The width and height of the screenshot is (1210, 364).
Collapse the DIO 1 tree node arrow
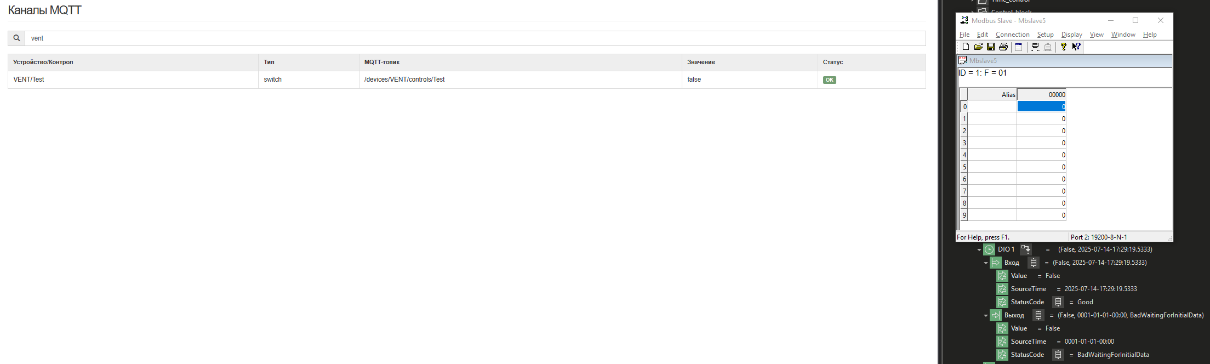click(x=979, y=250)
